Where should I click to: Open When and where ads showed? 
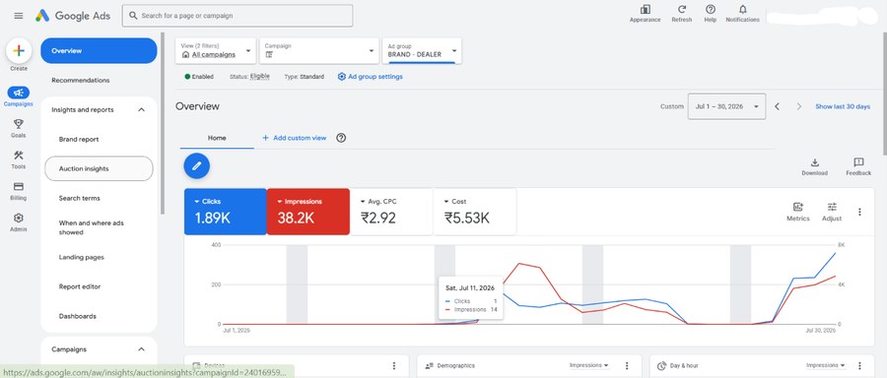[91, 227]
